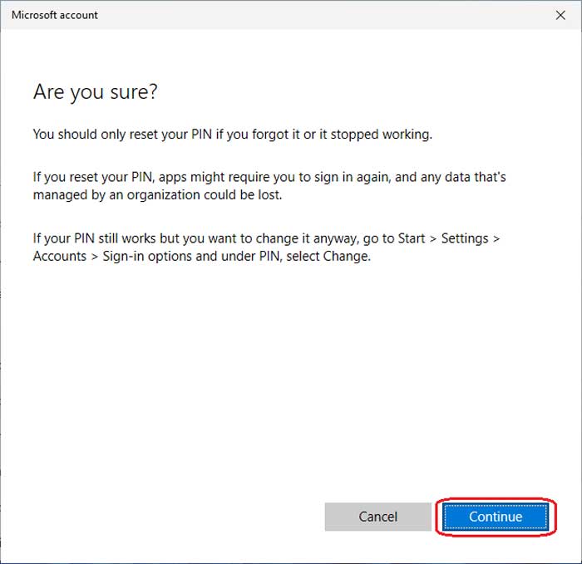Viewport: 582px width, 564px height.
Task: Click the 'Are you sure?' heading
Action: pyautogui.click(x=96, y=91)
